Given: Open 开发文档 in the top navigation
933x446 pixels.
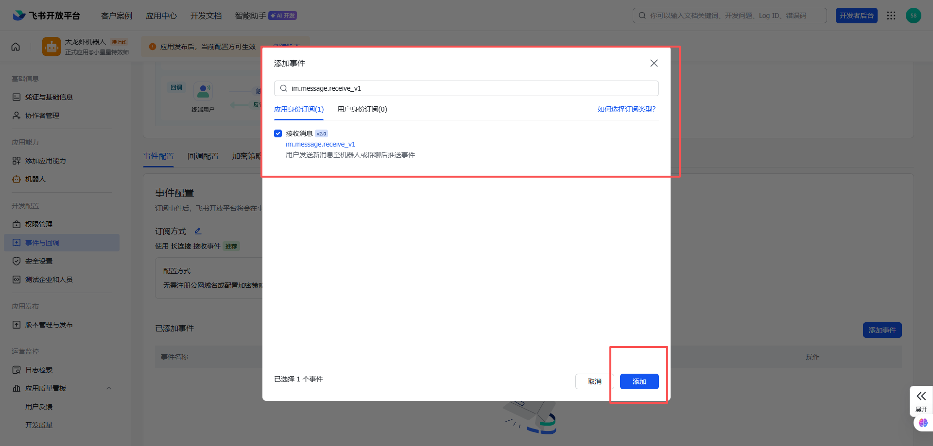Looking at the screenshot, I should (x=206, y=16).
